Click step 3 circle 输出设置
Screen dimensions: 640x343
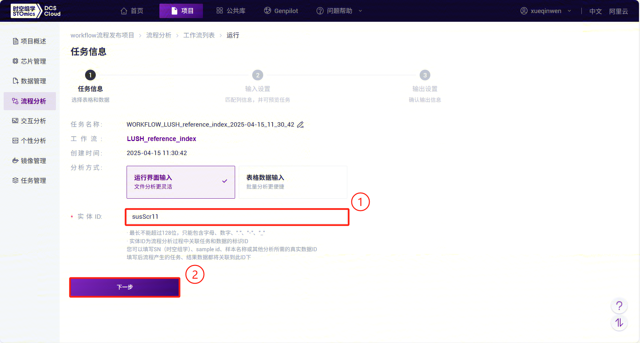point(425,75)
